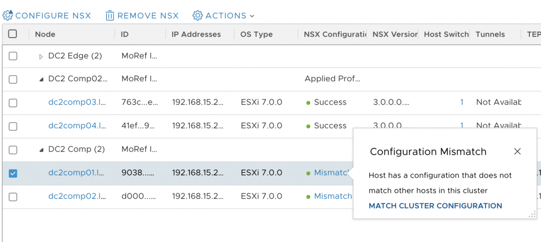This screenshot has width=541, height=242.
Task: Expand the DC2 Edge (2) group
Action: click(x=41, y=57)
